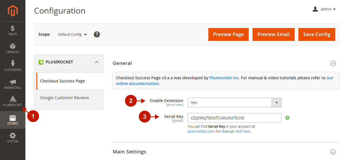Click the Magento logo icon
The width and height of the screenshot is (348, 160).
[13, 11]
